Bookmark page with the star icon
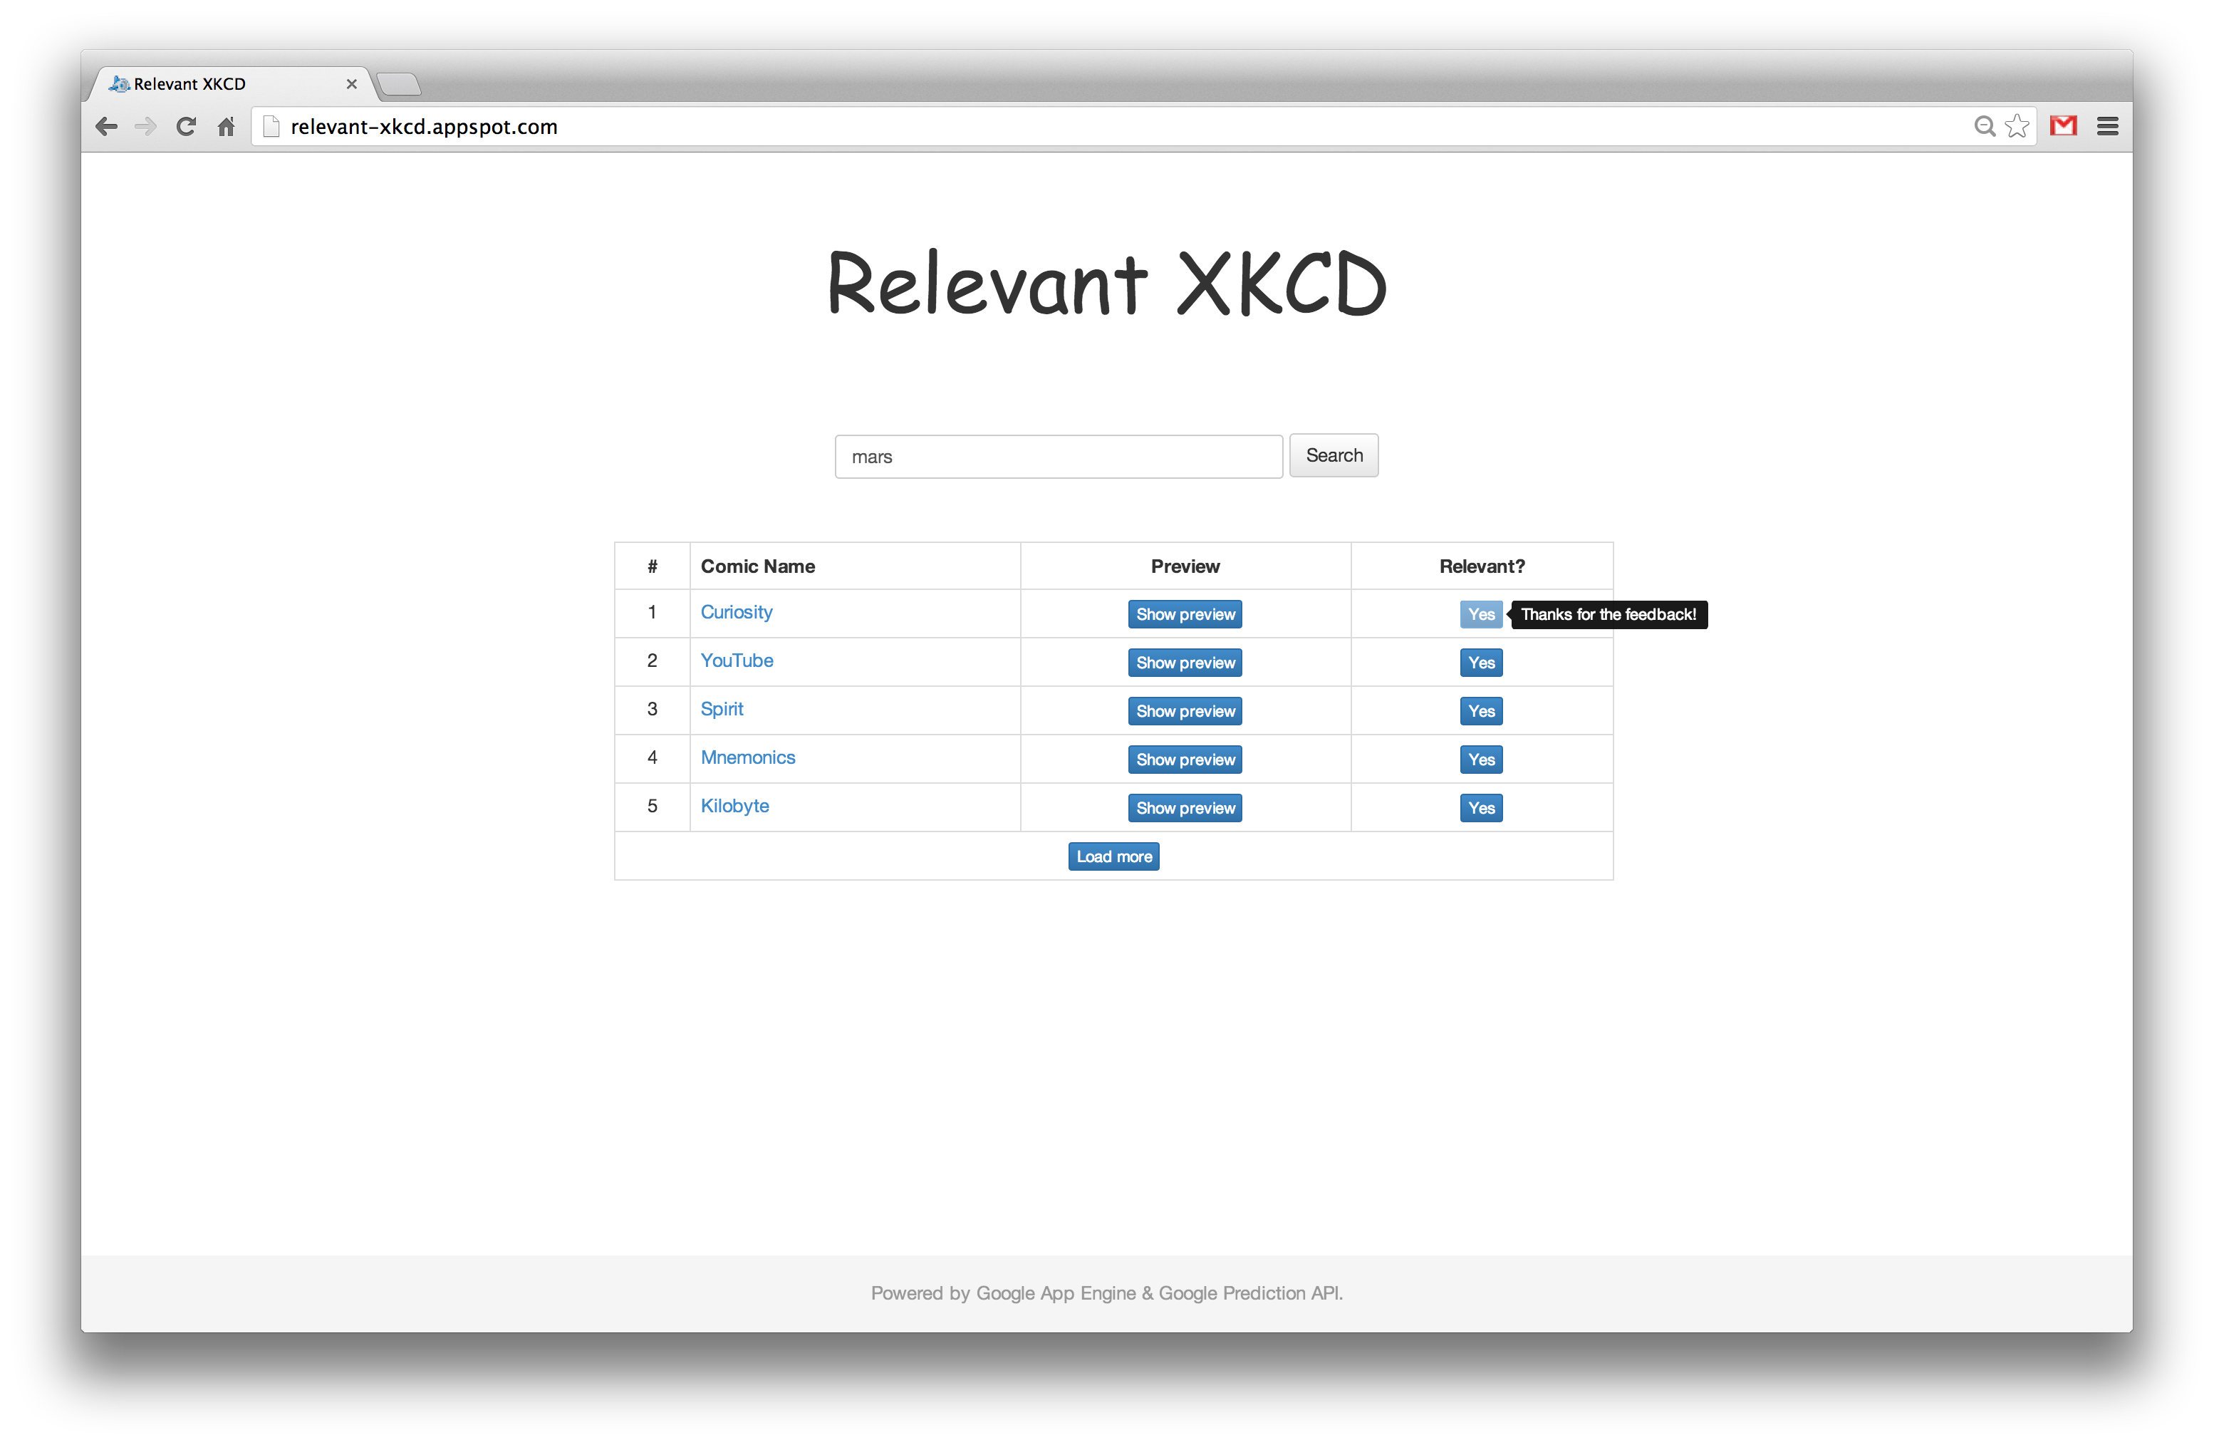Image resolution: width=2214 pixels, height=1445 pixels. [2016, 127]
